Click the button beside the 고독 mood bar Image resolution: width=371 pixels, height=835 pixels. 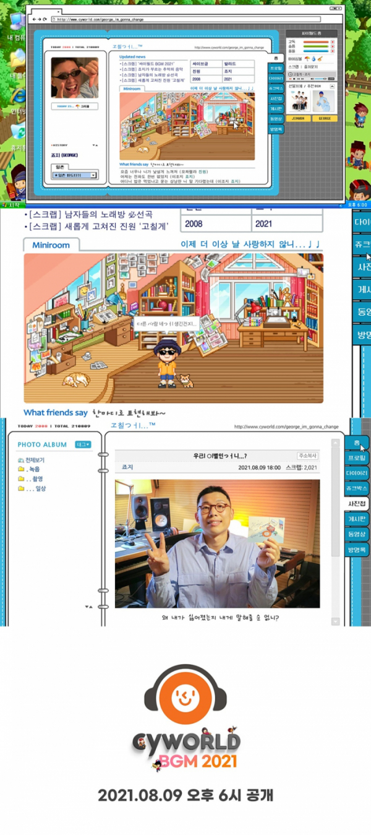[x=333, y=42]
